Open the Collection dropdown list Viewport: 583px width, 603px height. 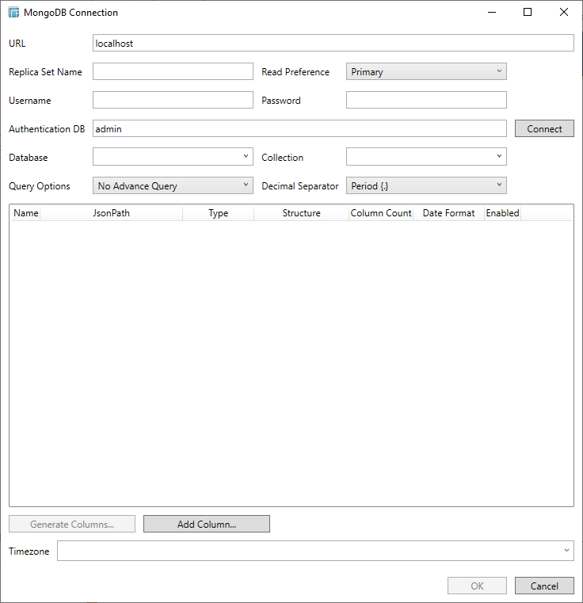click(x=425, y=157)
